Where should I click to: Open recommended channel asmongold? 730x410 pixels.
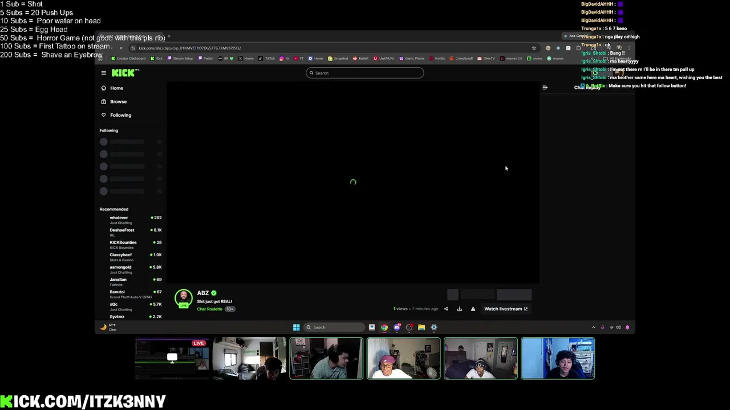click(131, 269)
